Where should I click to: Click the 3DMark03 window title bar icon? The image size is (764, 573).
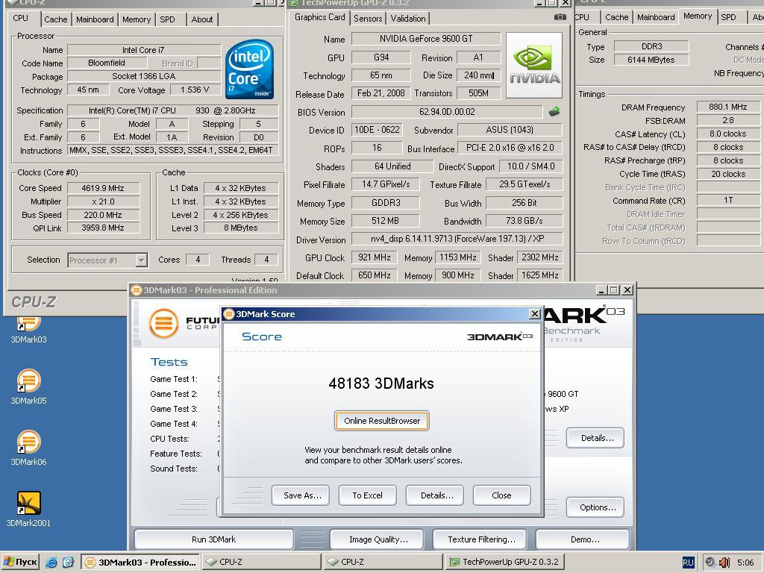[x=137, y=290]
